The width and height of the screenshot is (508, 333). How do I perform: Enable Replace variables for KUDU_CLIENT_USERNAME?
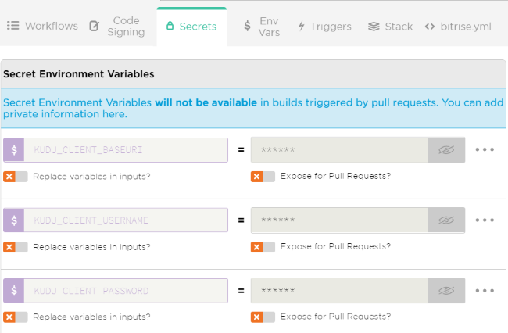pyautogui.click(x=16, y=247)
